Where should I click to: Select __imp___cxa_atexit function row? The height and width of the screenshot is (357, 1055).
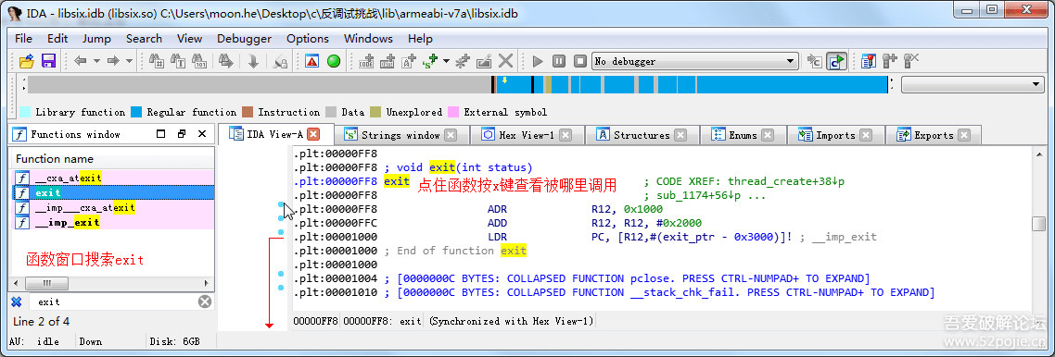tap(112, 207)
